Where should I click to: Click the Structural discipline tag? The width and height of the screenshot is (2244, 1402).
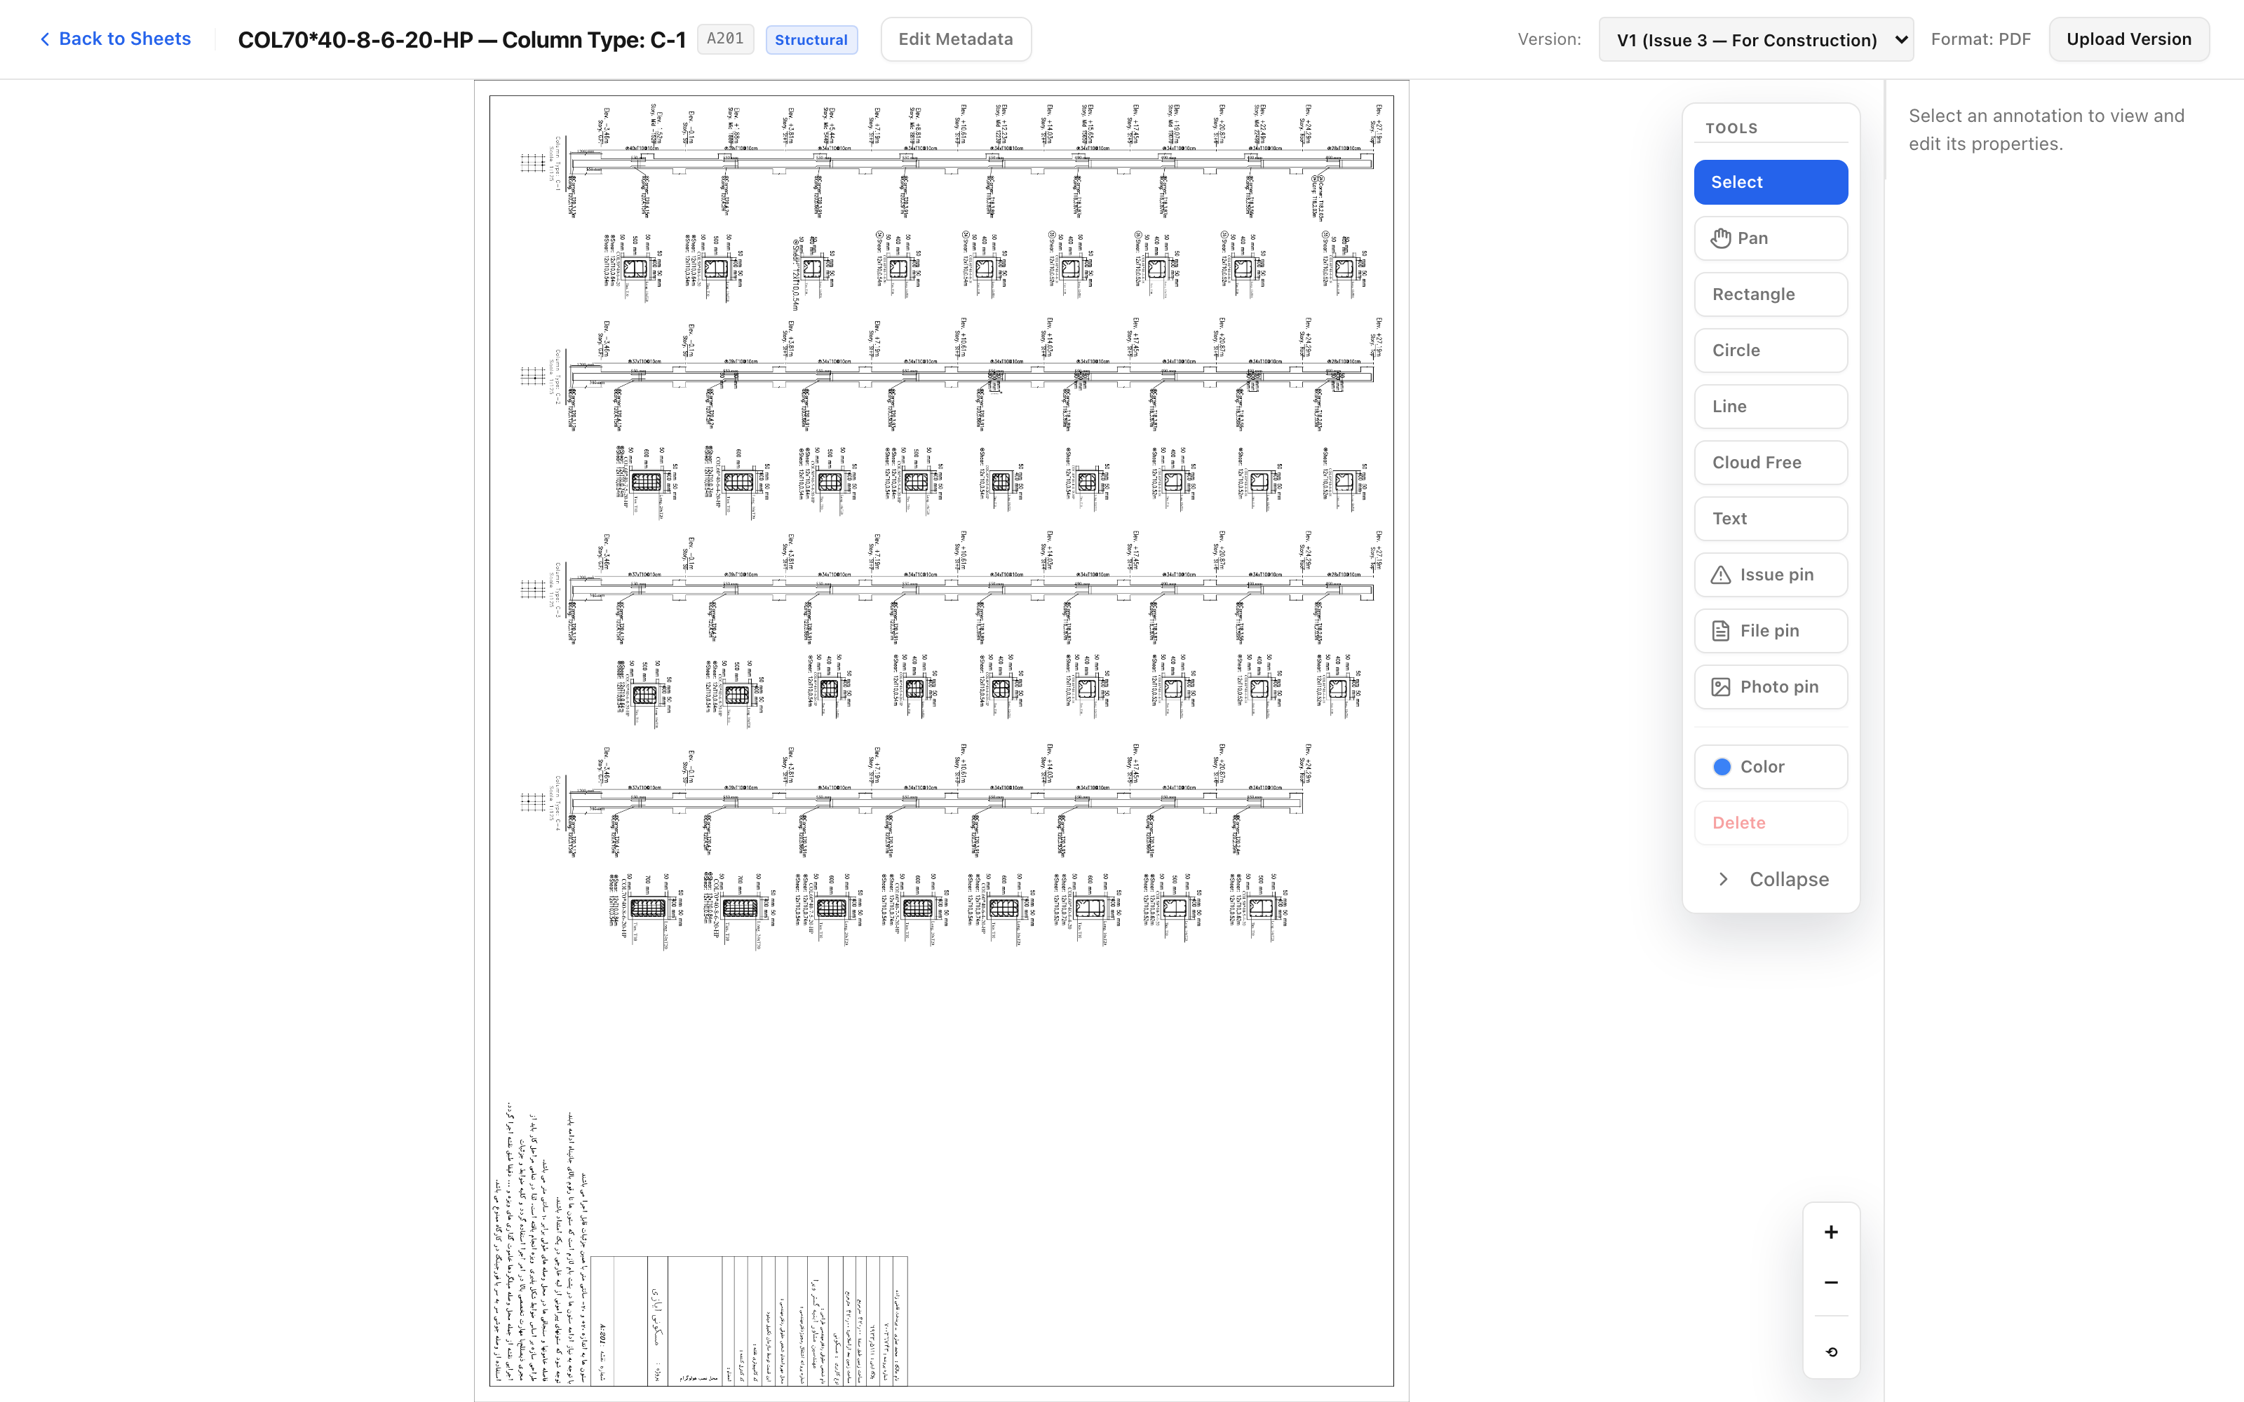pyautogui.click(x=811, y=39)
